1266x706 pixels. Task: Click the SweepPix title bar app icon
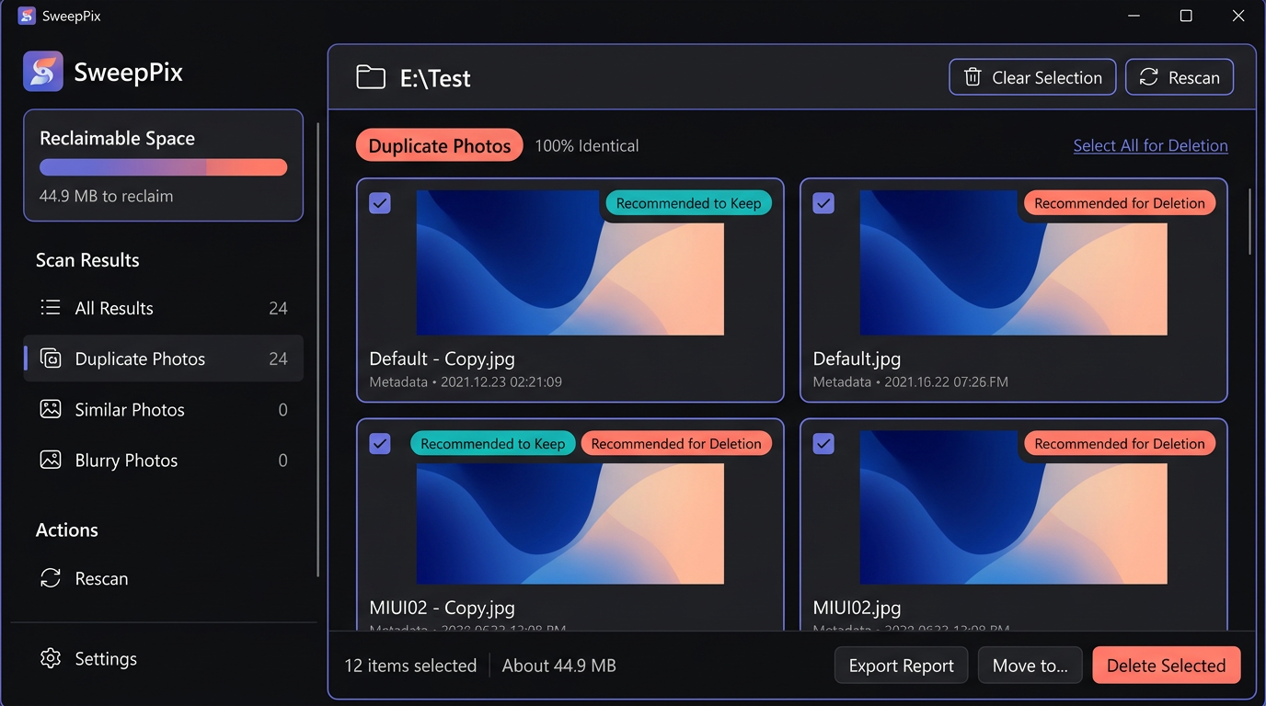point(27,16)
